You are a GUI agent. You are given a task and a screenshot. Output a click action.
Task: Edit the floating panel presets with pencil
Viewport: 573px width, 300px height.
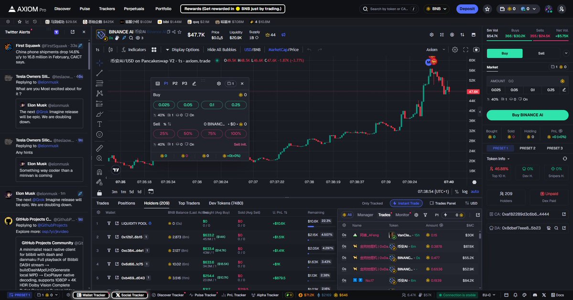tap(194, 84)
